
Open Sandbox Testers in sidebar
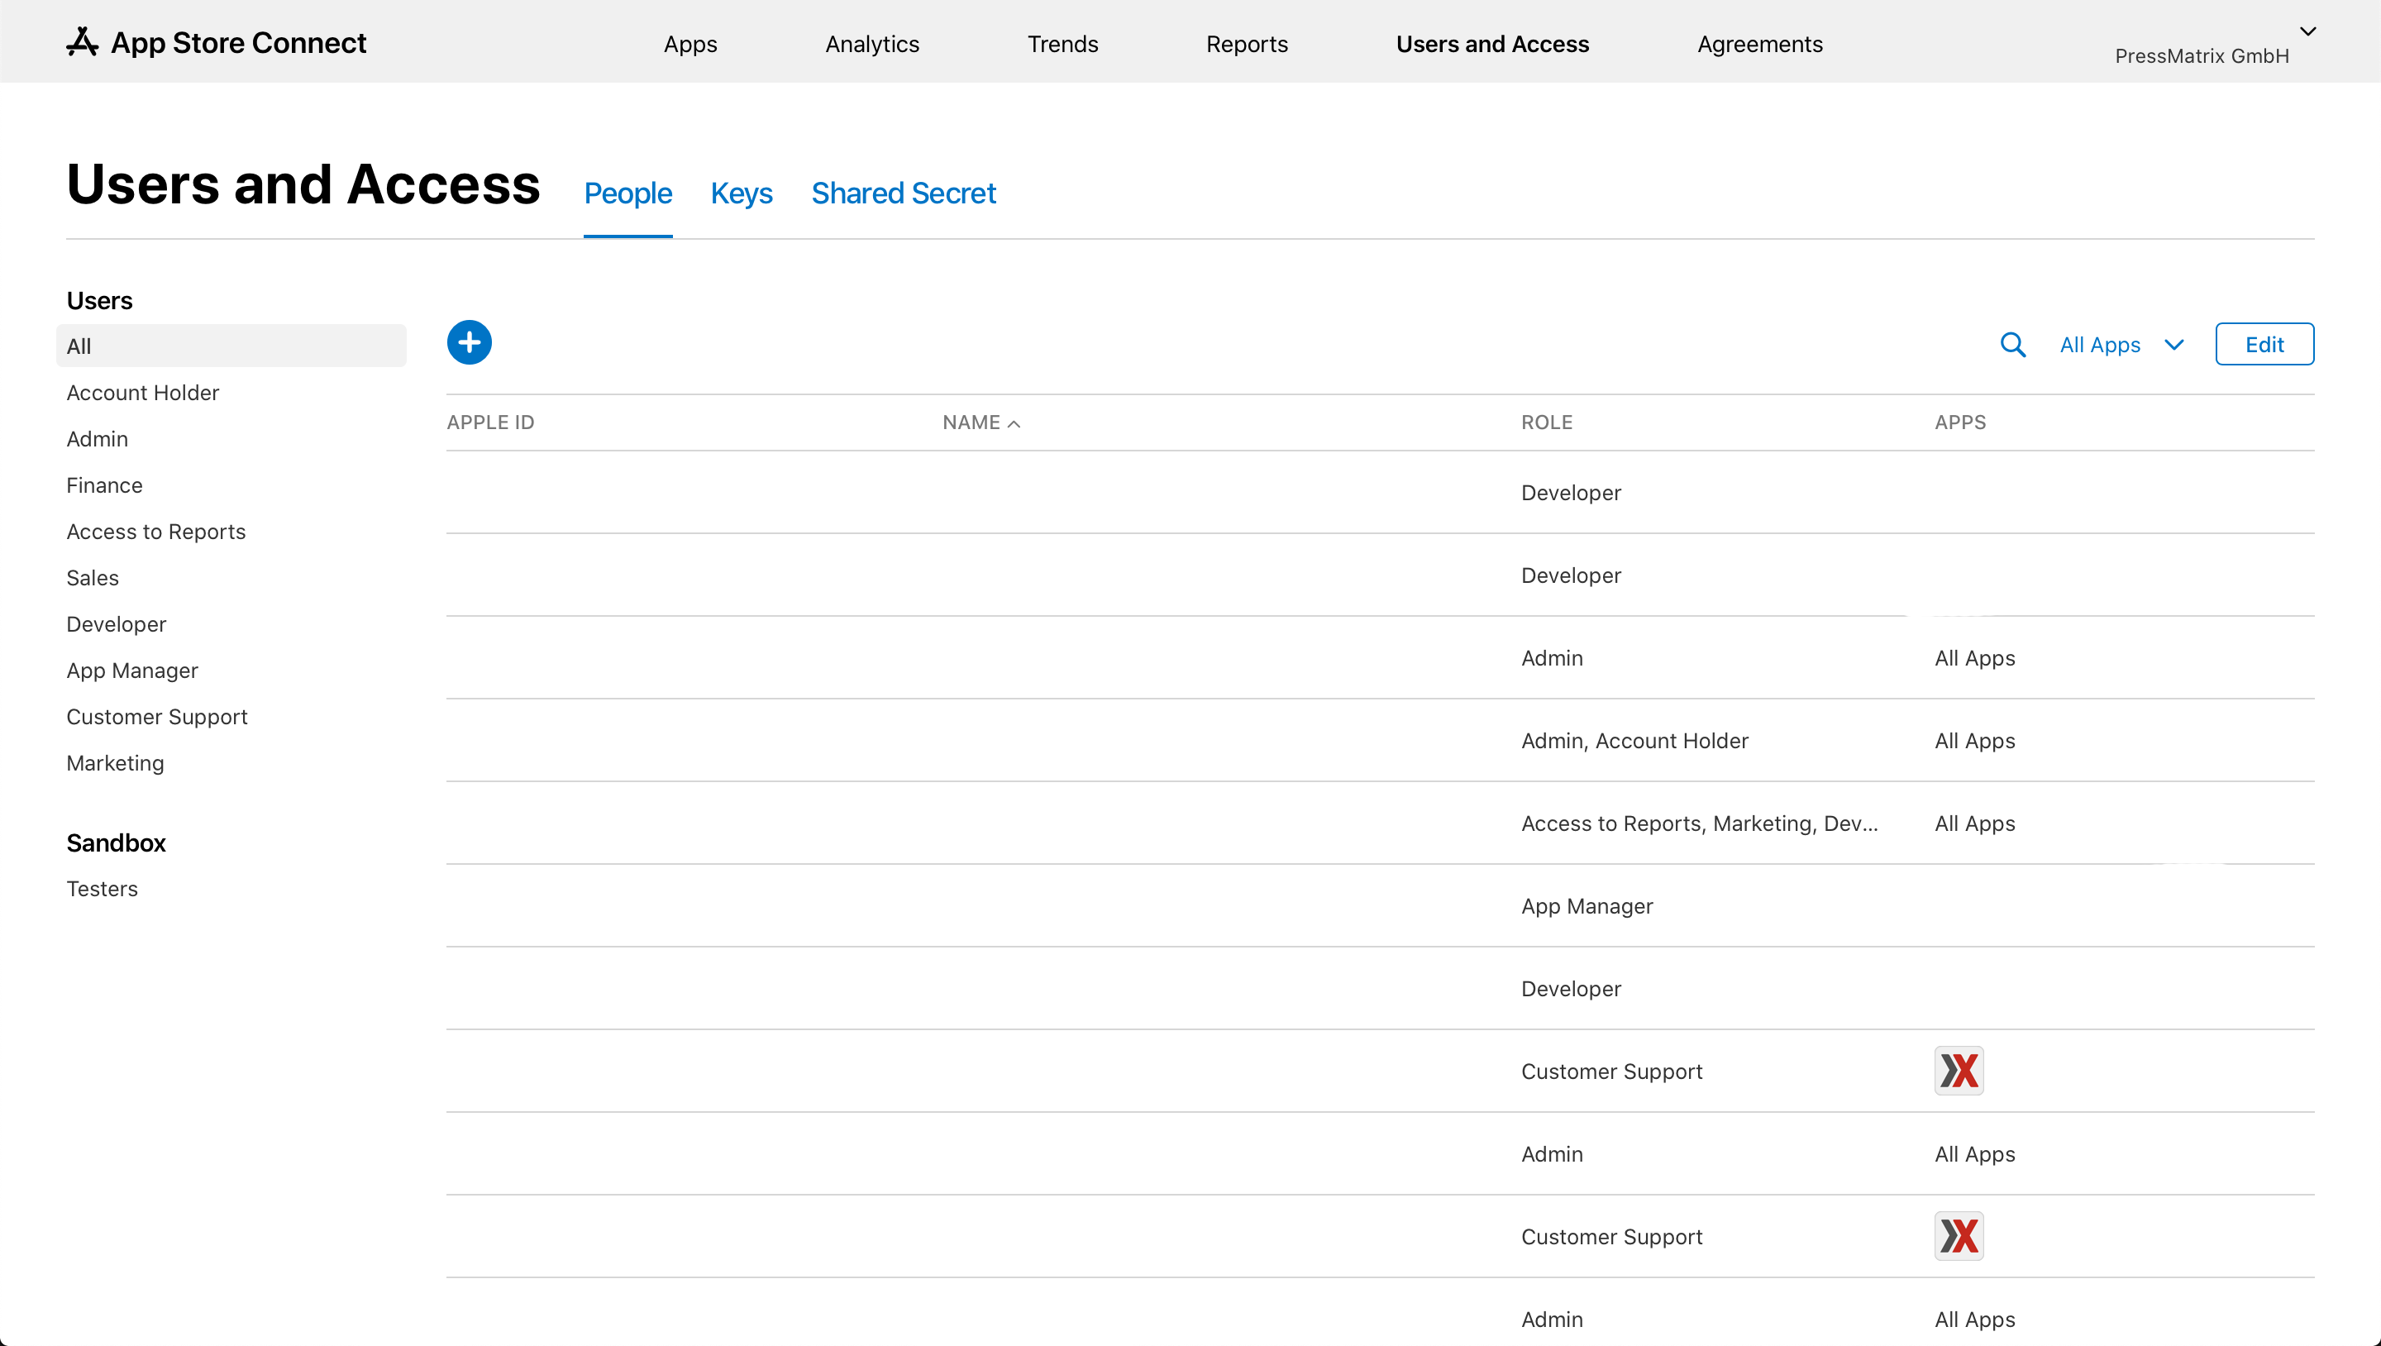[102, 889]
